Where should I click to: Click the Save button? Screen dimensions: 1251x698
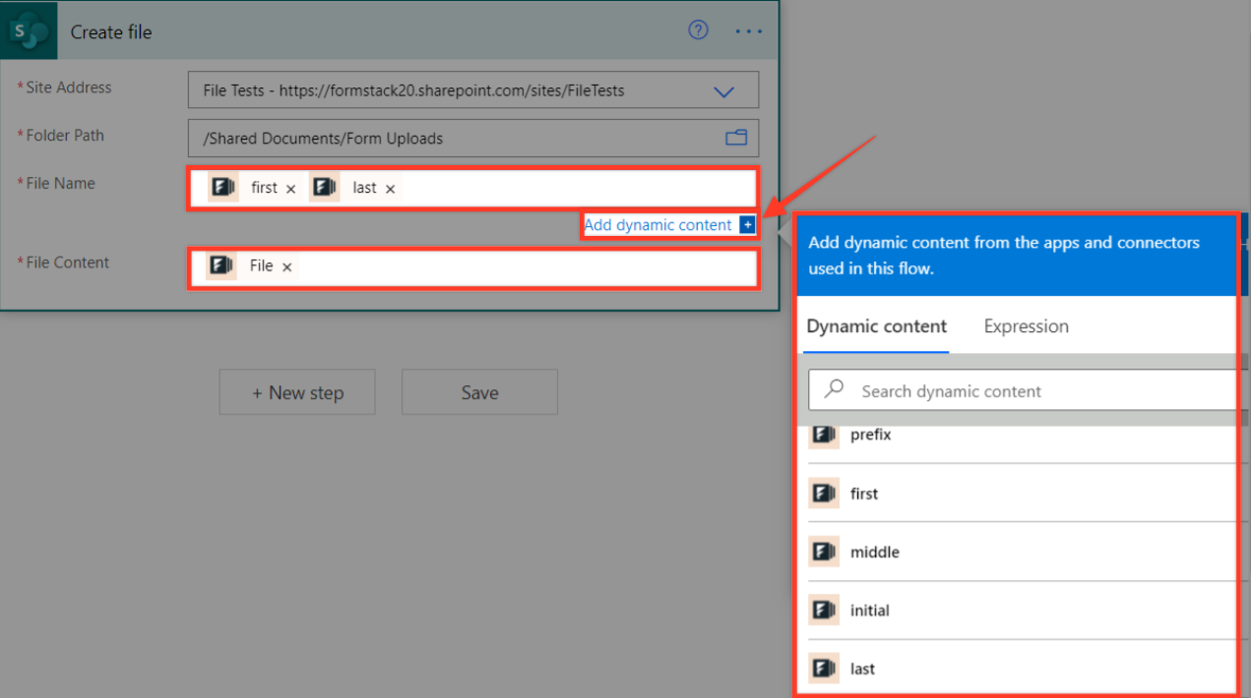(x=479, y=392)
